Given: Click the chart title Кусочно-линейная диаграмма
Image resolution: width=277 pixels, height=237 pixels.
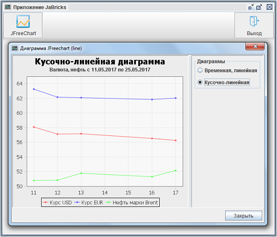Looking at the screenshot, I should coord(100,62).
